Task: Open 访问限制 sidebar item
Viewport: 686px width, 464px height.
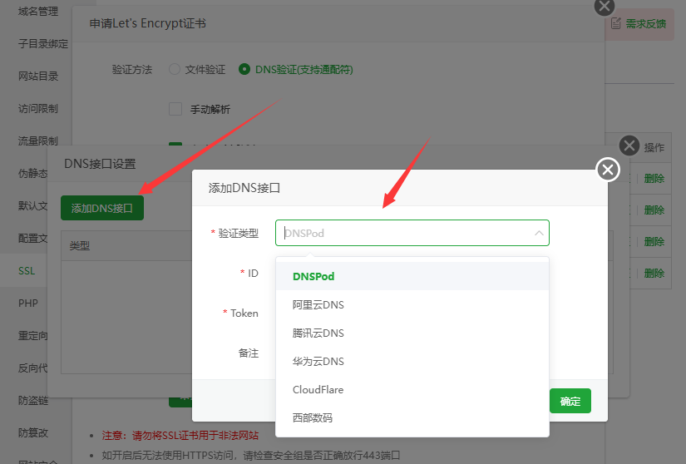Action: pyautogui.click(x=38, y=108)
